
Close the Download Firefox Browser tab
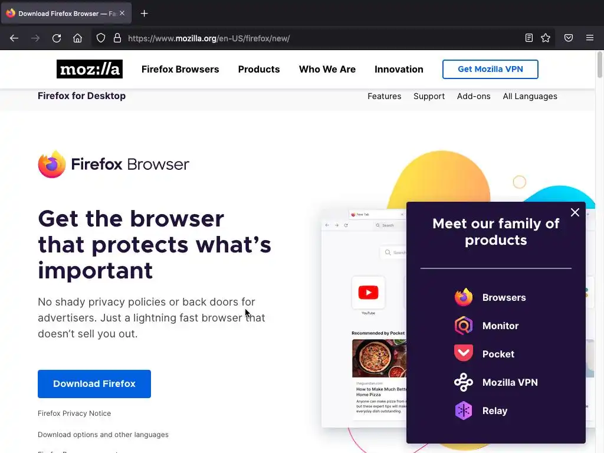[122, 13]
